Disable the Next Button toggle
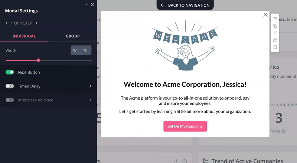This screenshot has width=297, height=163. point(10,72)
